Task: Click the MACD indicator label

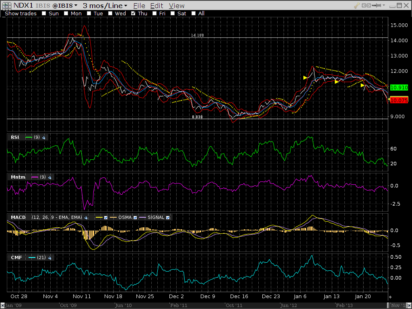Action: (18, 217)
